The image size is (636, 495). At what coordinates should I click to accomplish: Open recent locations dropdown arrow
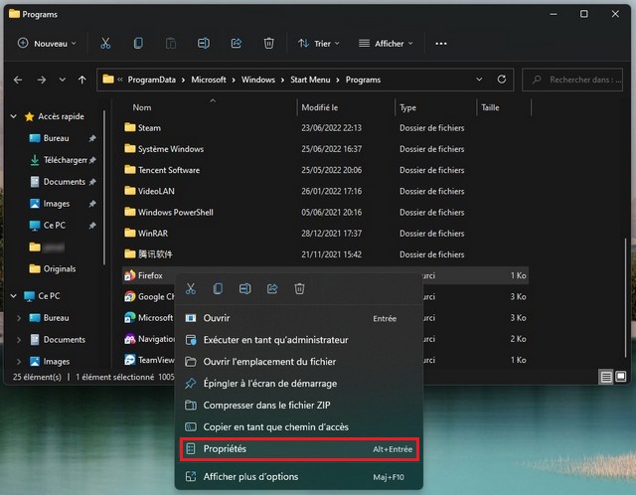tap(62, 80)
